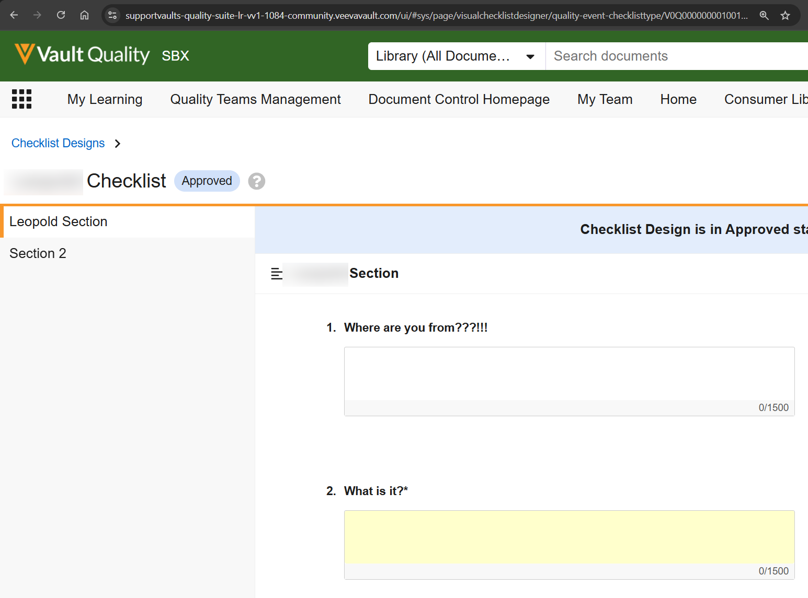Switch to Quality Teams Management tab
The width and height of the screenshot is (808, 598).
click(x=255, y=99)
